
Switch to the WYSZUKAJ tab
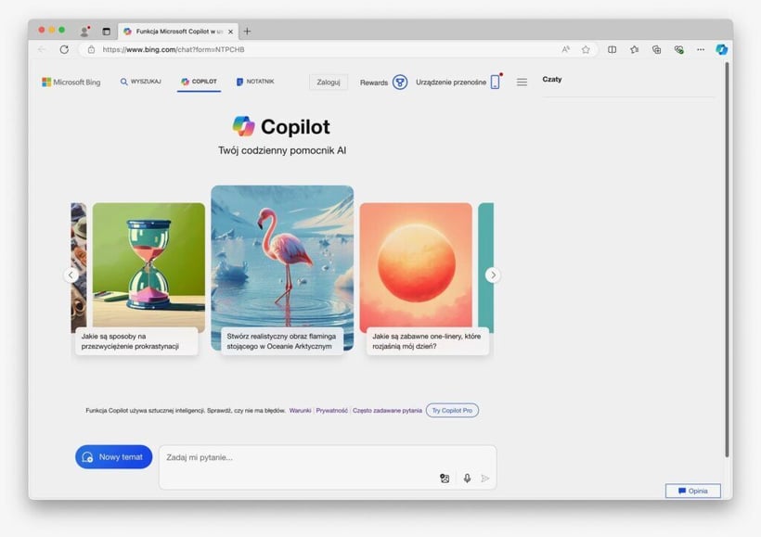pyautogui.click(x=141, y=82)
